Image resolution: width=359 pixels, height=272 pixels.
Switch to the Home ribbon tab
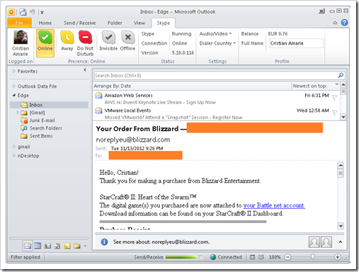pos(45,23)
